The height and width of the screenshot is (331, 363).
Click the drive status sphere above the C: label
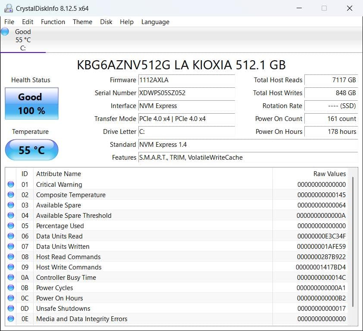tap(5, 31)
